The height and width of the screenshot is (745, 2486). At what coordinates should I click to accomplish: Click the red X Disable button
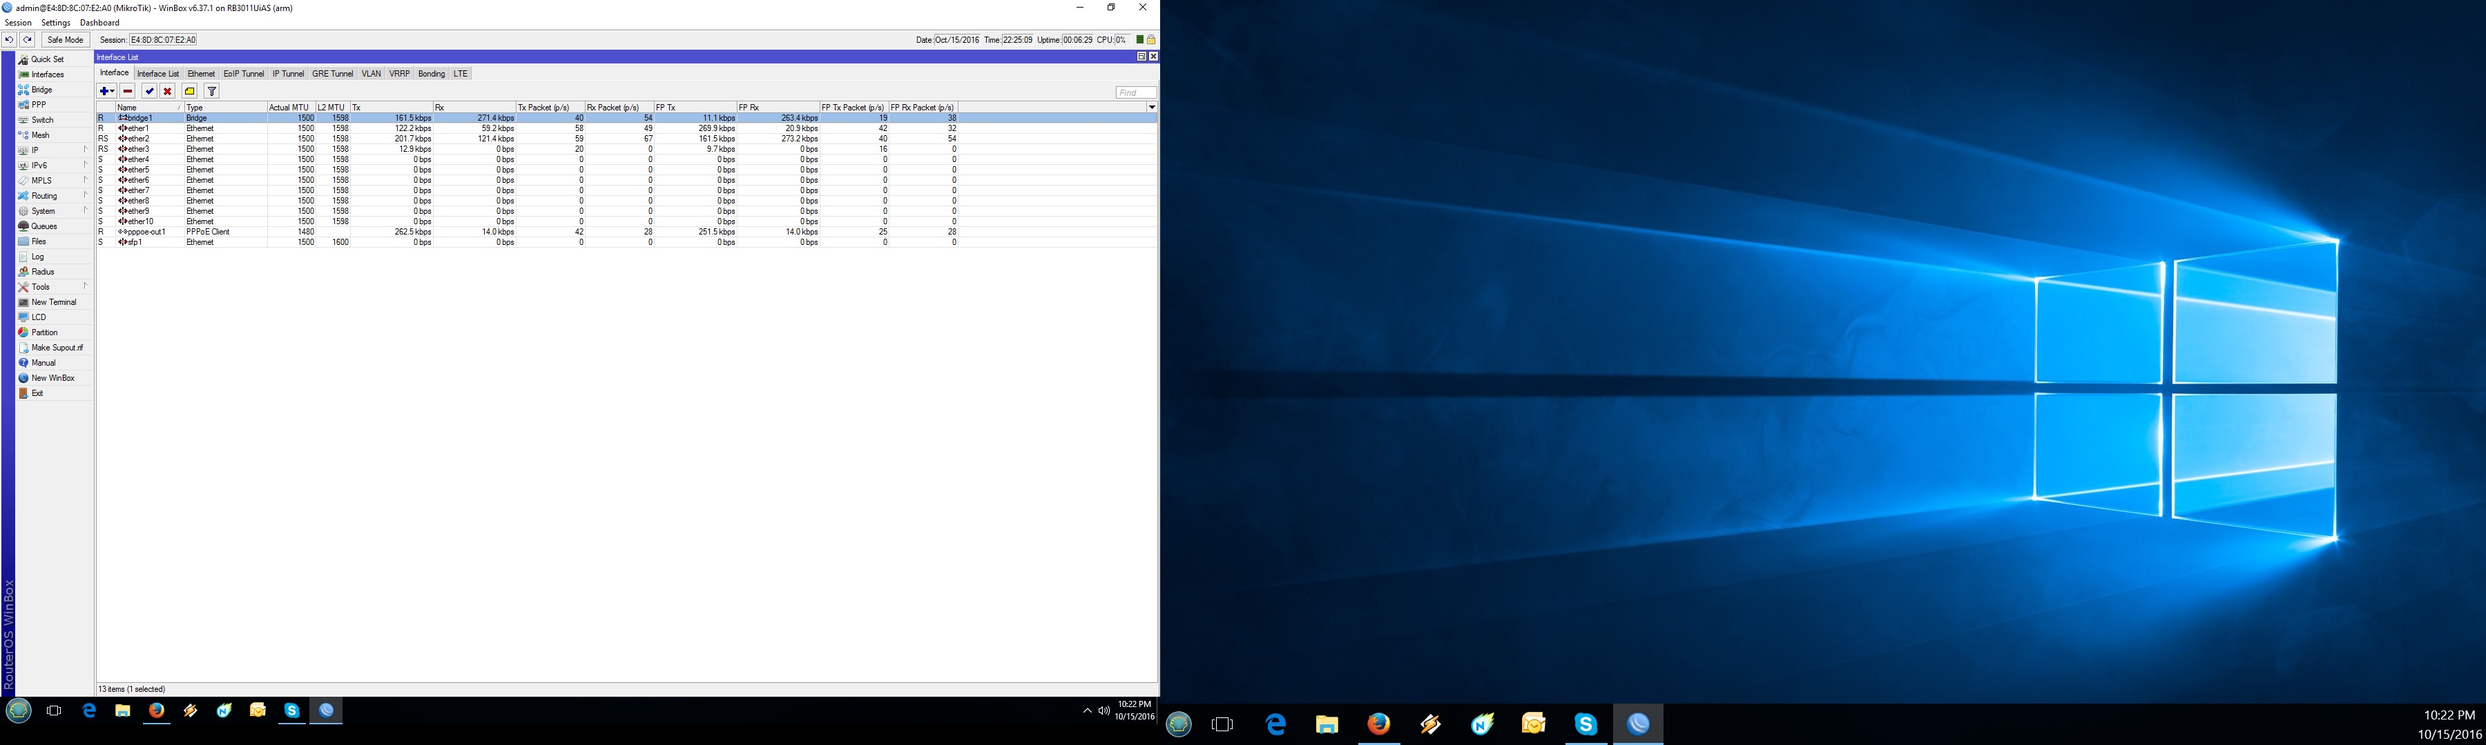168,92
